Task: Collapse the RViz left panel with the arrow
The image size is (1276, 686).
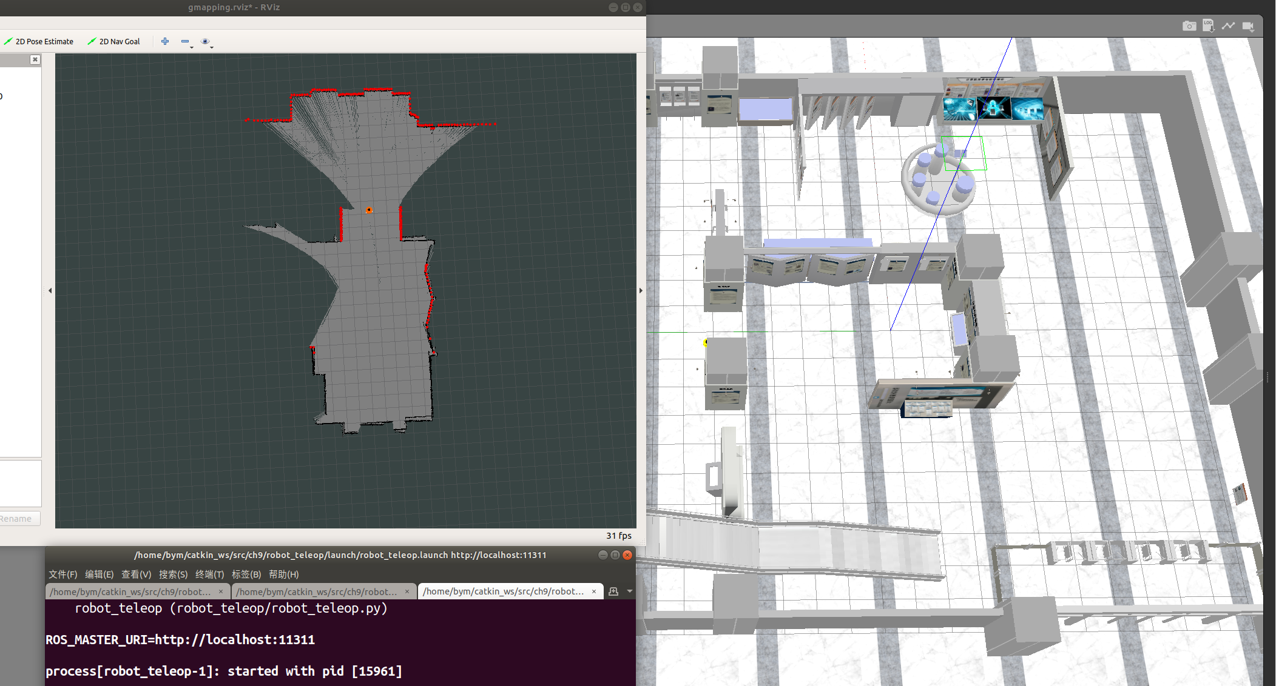Action: (50, 291)
